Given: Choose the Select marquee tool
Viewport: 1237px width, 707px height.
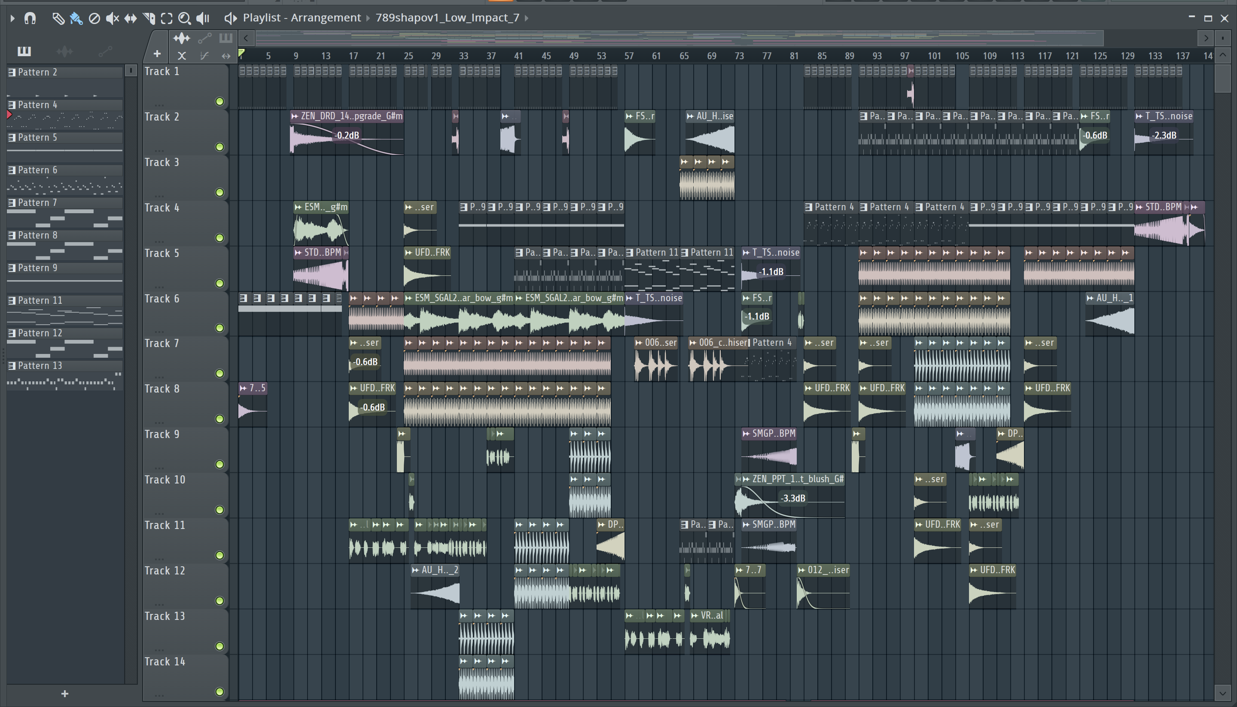Looking at the screenshot, I should (167, 18).
